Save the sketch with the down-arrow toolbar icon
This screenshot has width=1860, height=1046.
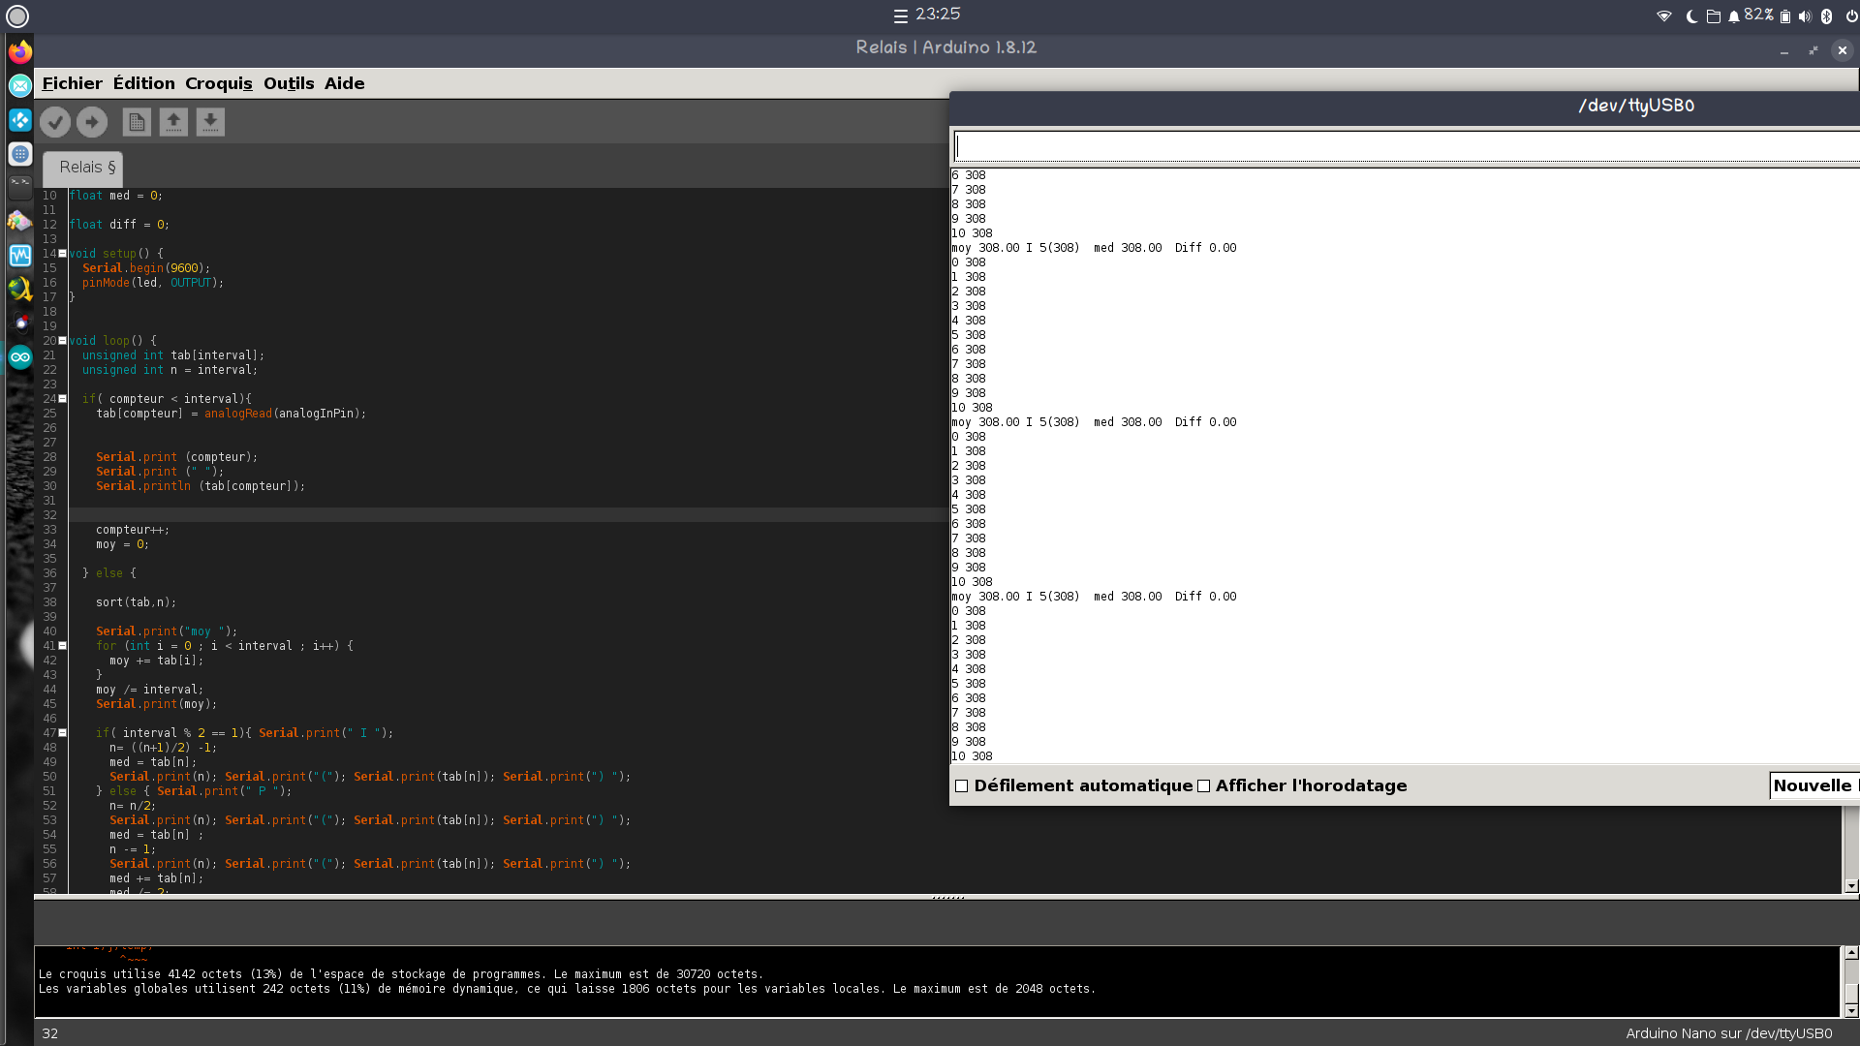pyautogui.click(x=210, y=121)
